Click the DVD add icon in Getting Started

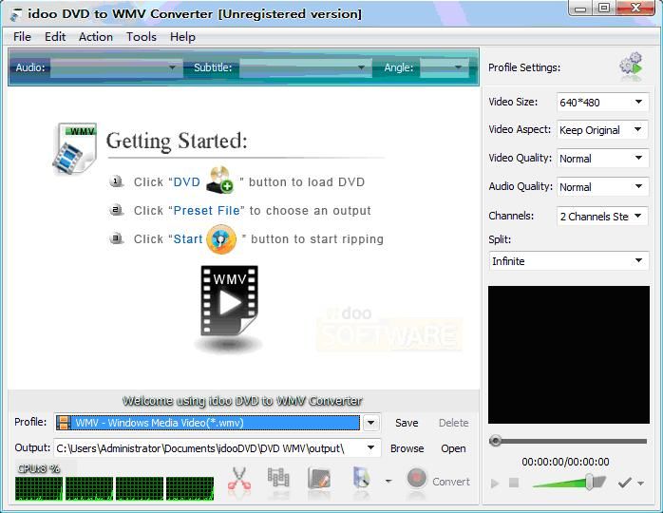tap(219, 180)
